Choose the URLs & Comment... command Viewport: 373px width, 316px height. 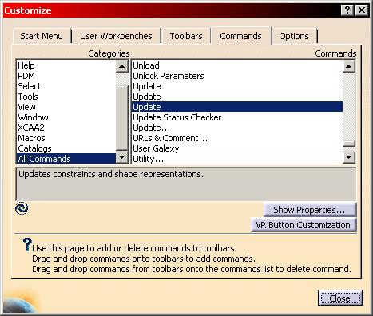coord(237,138)
